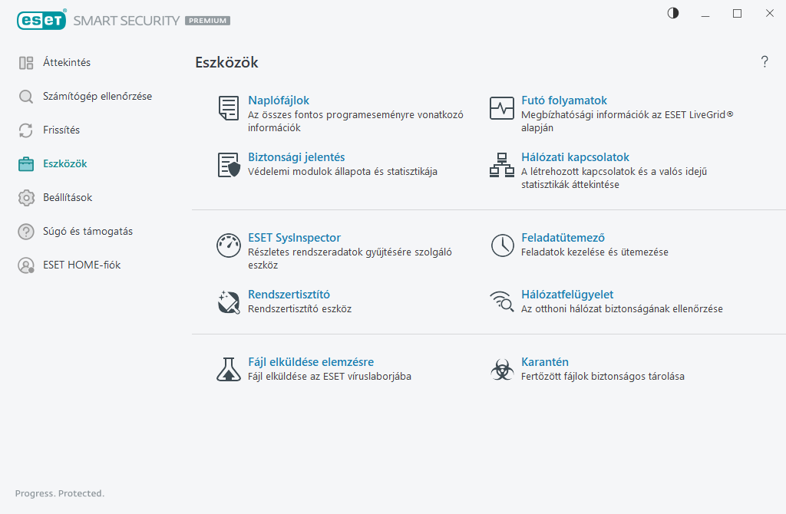Click the Futó folyamatok monitor icon
This screenshot has height=514, width=786.
(502, 108)
